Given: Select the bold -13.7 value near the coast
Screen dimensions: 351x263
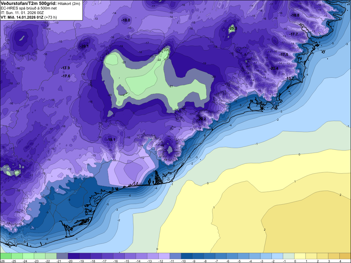Looking at the screenshot, I should (x=290, y=78).
